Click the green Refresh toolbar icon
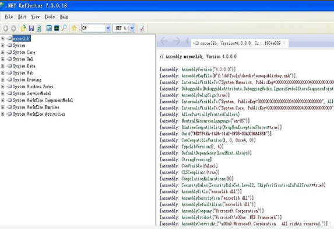The image size is (334, 229). click(x=38, y=28)
